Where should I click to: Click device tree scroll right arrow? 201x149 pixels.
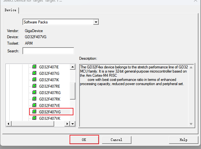coord(67,124)
